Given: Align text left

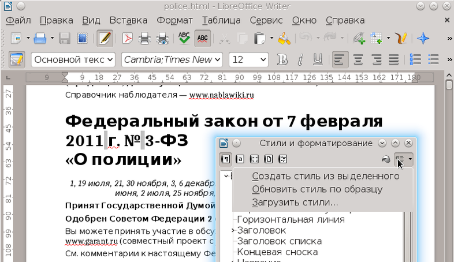Looking at the screenshot, I should pos(340,59).
